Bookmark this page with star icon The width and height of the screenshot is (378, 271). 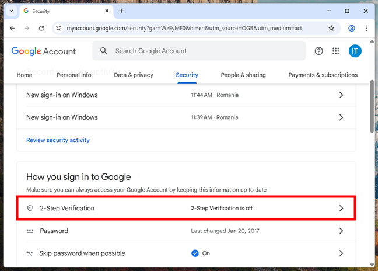click(x=331, y=28)
